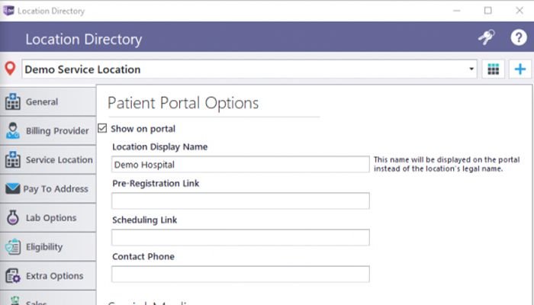The width and height of the screenshot is (534, 305).
Task: Click the Lab Options flask icon
Action: 12,218
